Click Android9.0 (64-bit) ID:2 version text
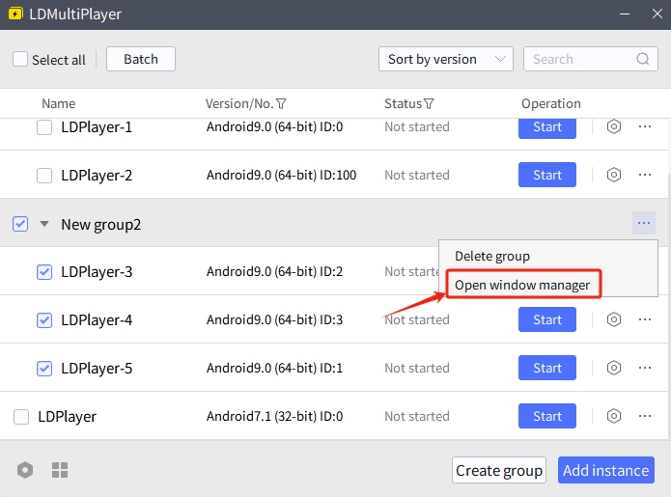 tap(274, 271)
